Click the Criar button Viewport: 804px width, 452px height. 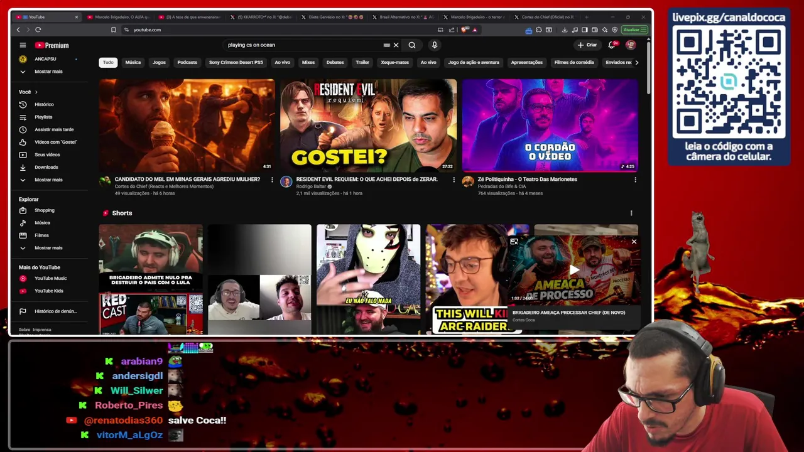587,45
